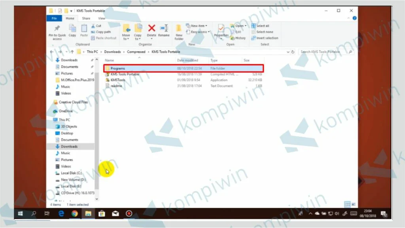The image size is (405, 228).
Task: Select This PC in navigation pane
Action: 61,120
